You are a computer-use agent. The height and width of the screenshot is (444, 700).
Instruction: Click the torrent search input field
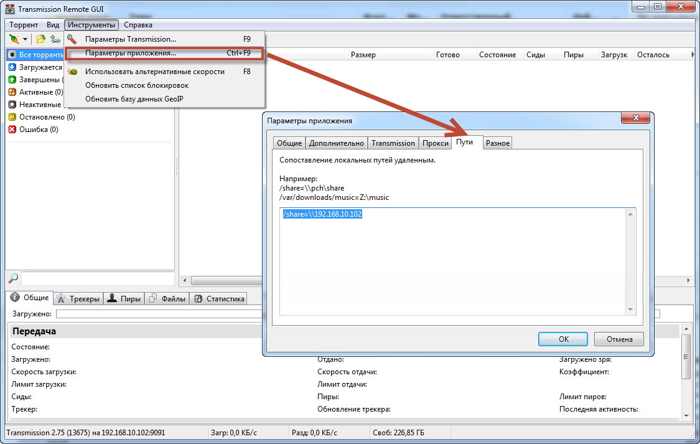(x=98, y=278)
